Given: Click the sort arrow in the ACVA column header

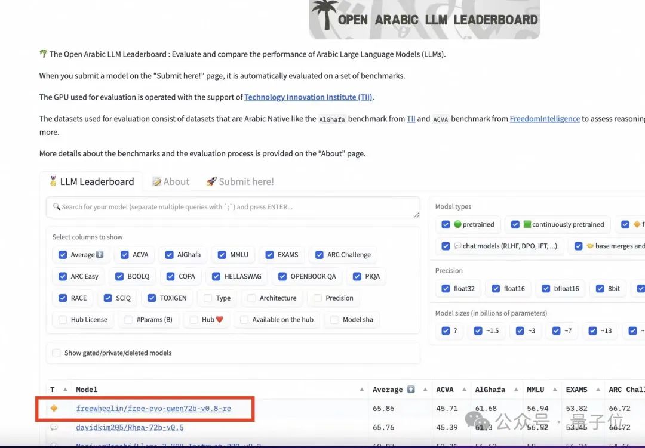Looking at the screenshot, I should click(463, 390).
